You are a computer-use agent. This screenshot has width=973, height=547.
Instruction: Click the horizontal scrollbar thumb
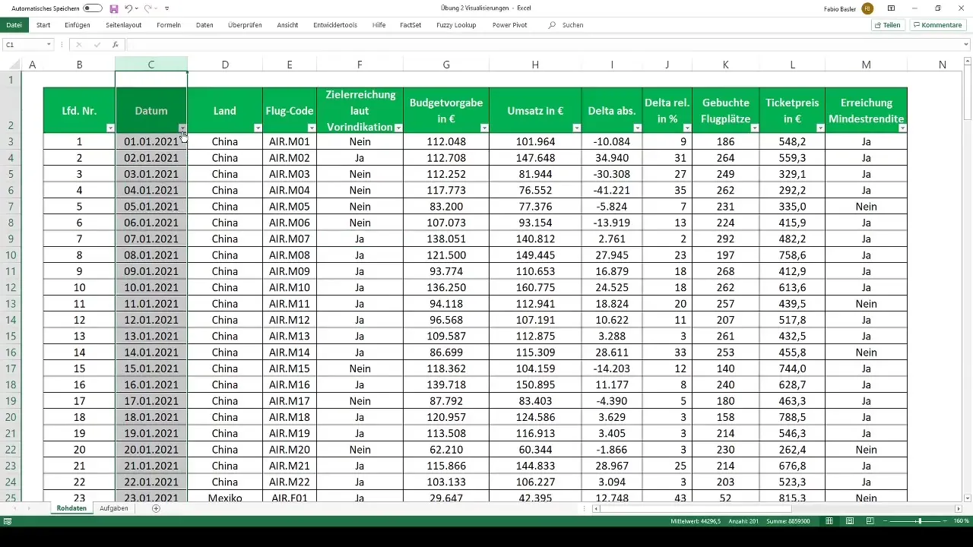(696, 508)
